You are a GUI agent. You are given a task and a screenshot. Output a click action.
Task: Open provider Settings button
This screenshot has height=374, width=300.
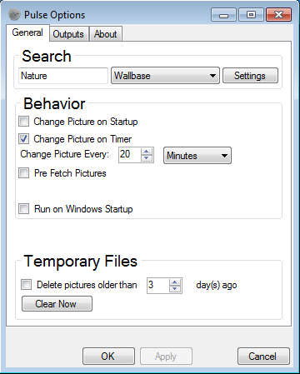click(250, 76)
